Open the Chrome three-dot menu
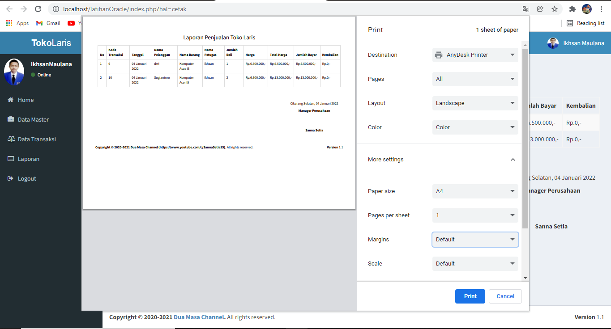This screenshot has width=611, height=329. [601, 8]
